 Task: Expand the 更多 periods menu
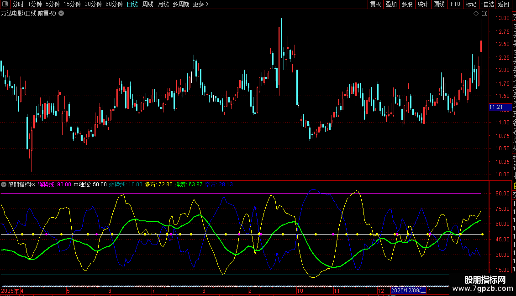201,4
